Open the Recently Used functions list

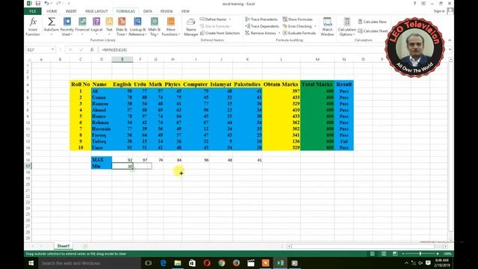coord(66,27)
